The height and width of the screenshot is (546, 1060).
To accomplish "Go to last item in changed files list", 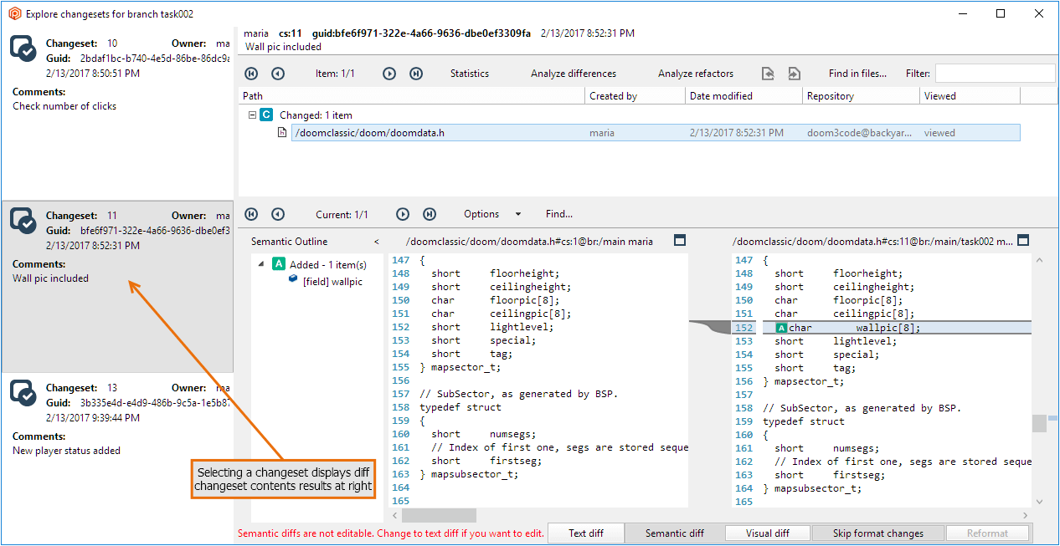I will point(416,74).
